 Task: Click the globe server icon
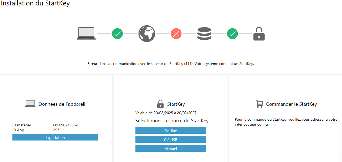(147, 34)
